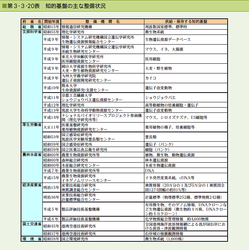Select the 平成15年 year cell
The height and width of the screenshot is (250, 249).
pyautogui.click(x=52, y=178)
